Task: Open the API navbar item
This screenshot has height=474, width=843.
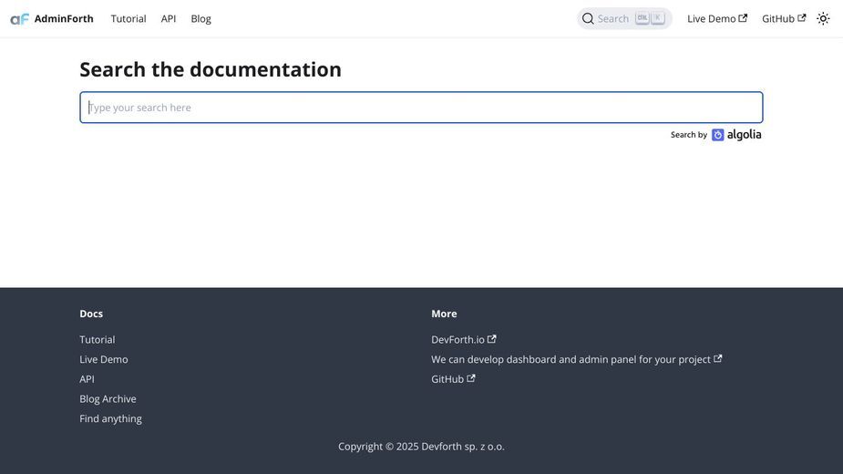Action: (169, 19)
